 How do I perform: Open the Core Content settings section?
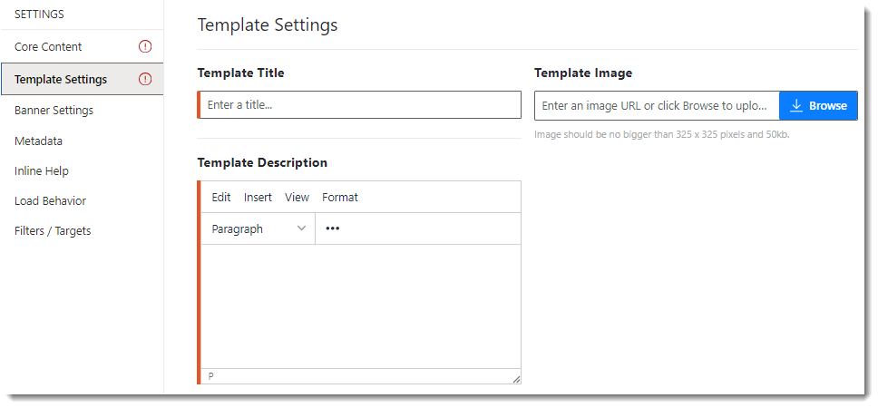(82, 46)
